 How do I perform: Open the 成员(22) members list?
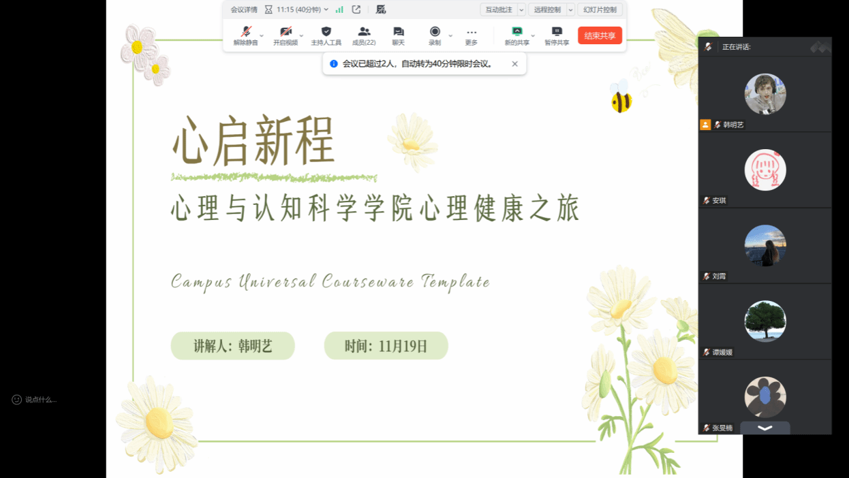point(364,33)
